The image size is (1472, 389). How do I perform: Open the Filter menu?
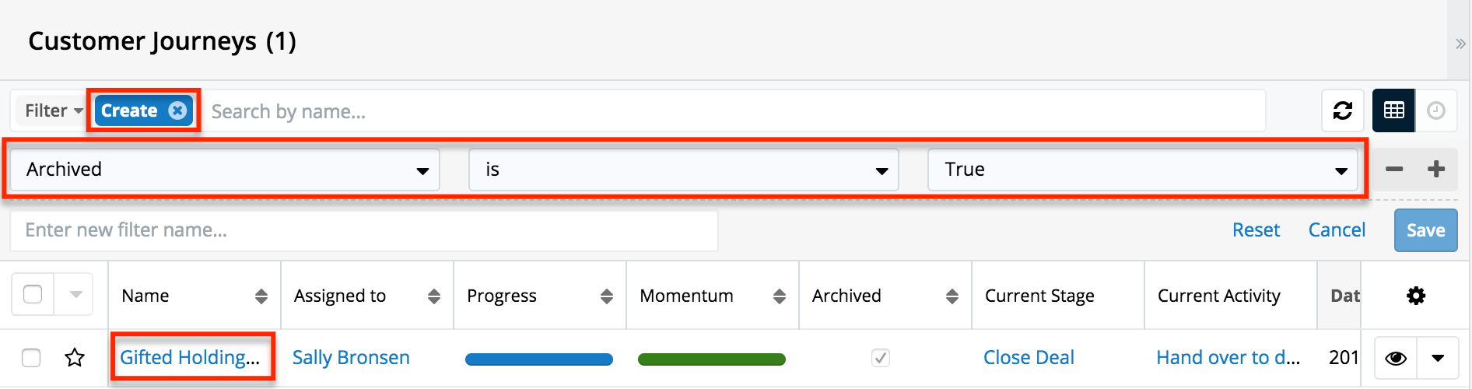pyautogui.click(x=53, y=110)
